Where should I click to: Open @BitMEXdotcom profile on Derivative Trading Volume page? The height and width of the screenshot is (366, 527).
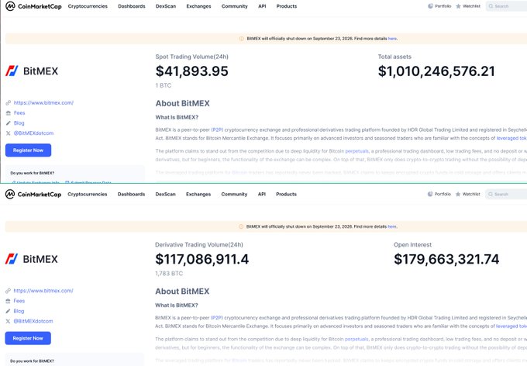[33, 321]
